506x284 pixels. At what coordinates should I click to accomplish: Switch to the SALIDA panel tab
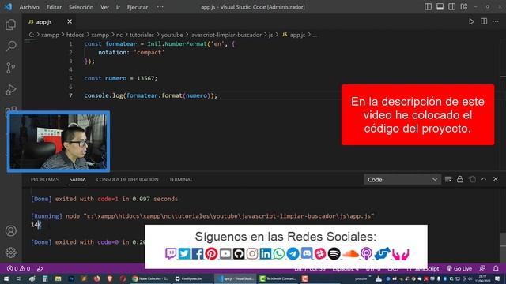pos(77,179)
